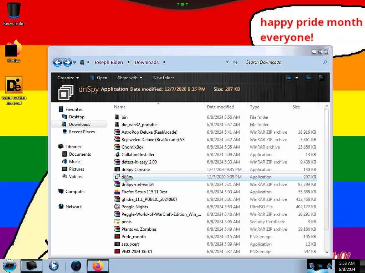This screenshot has height=273, width=365.
Task: Launch Firefox from the desktop shortcut
Action: coord(14,51)
